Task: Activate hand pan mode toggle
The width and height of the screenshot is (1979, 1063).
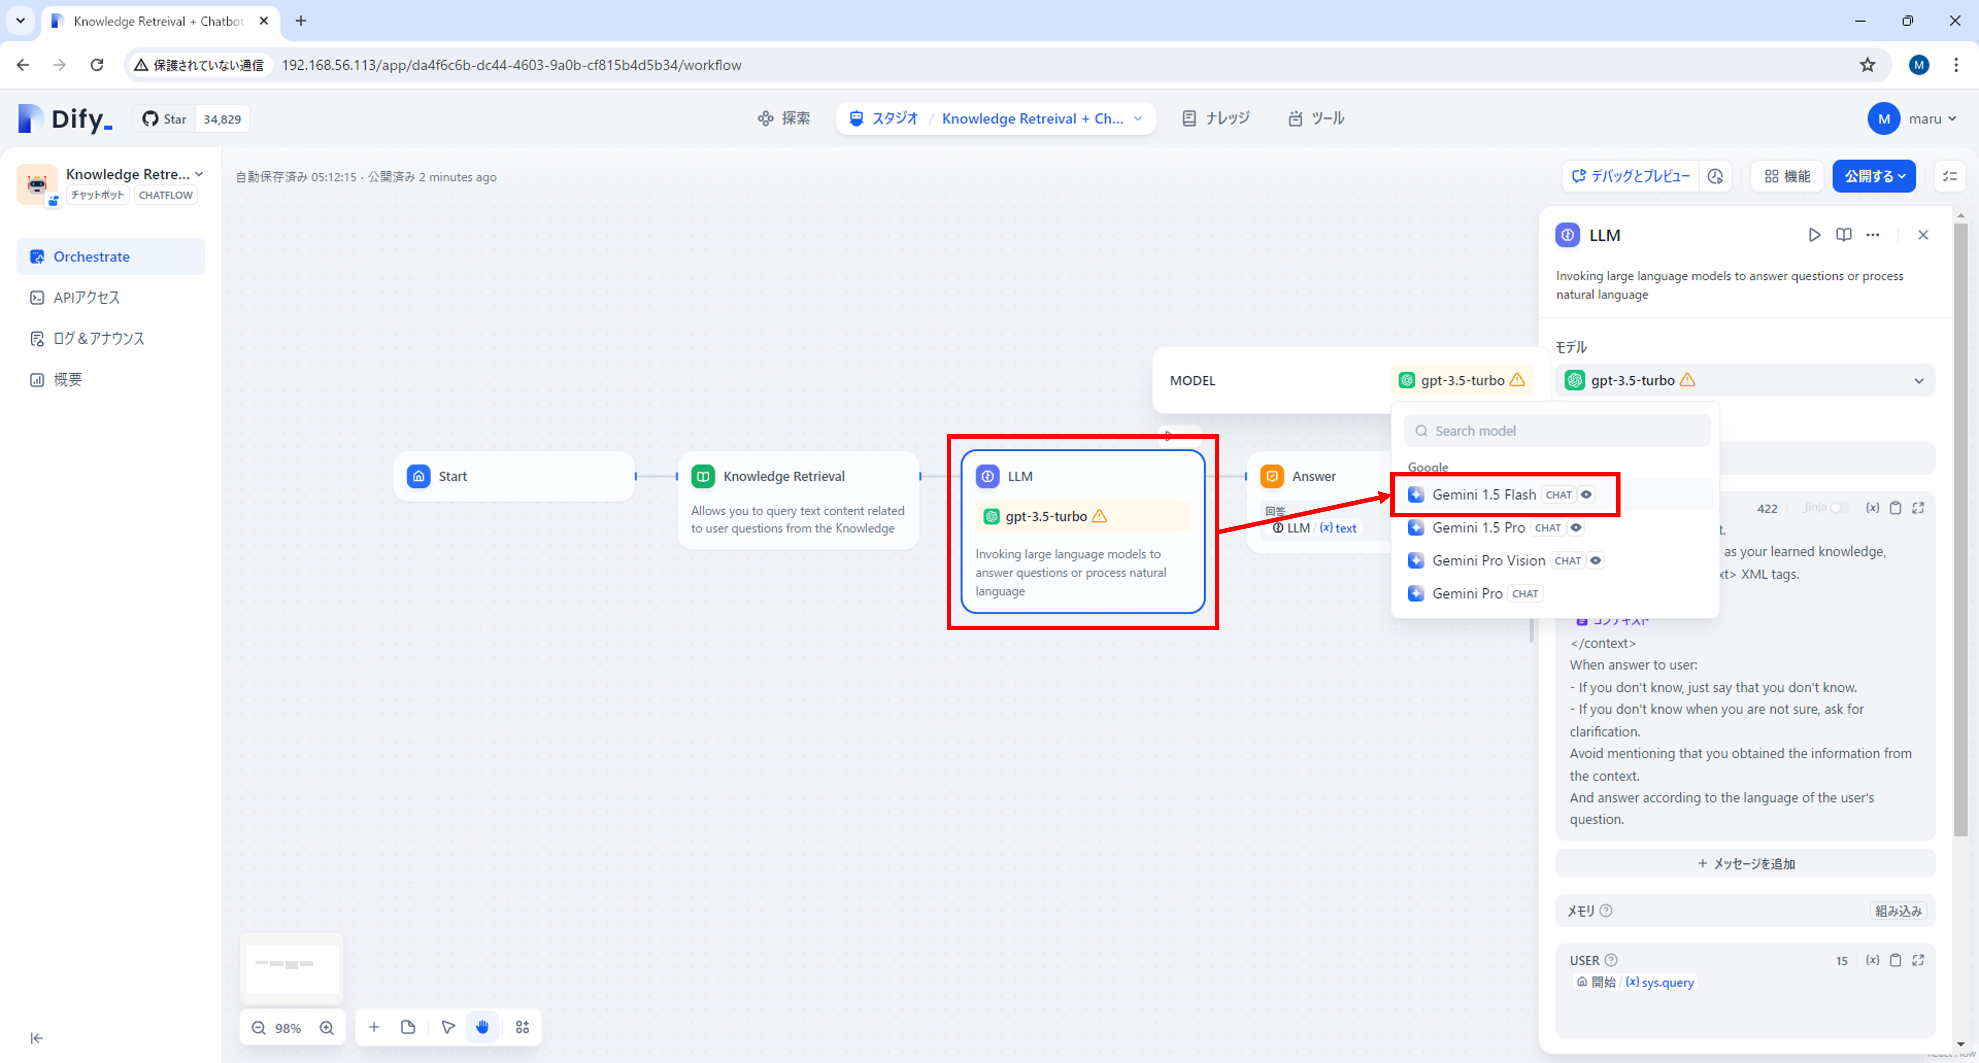Action: pos(483,1027)
